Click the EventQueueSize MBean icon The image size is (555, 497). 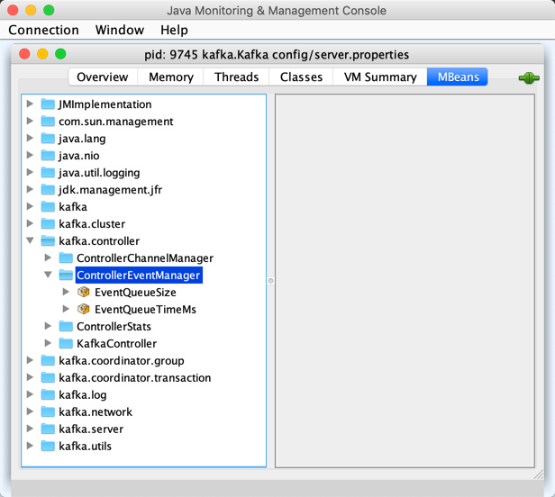(84, 293)
